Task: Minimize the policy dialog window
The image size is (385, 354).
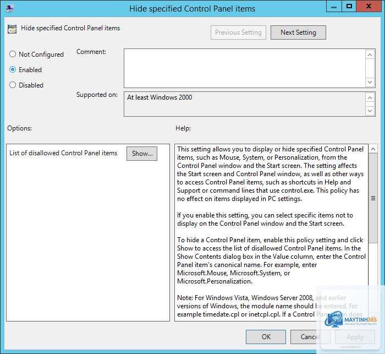Action: pos(334,7)
